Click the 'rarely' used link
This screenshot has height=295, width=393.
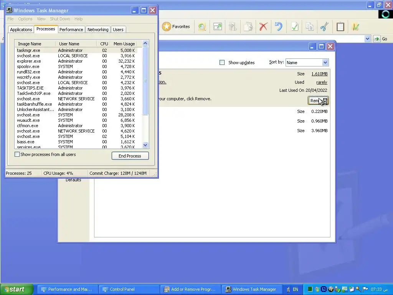coord(322,82)
